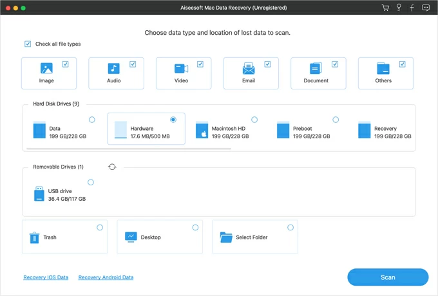Click the USB drive icon

point(39,194)
